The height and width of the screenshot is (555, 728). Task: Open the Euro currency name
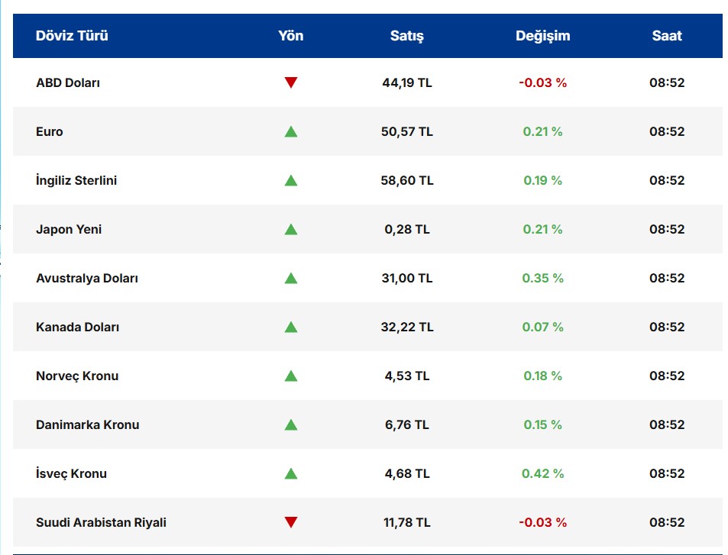click(x=50, y=131)
